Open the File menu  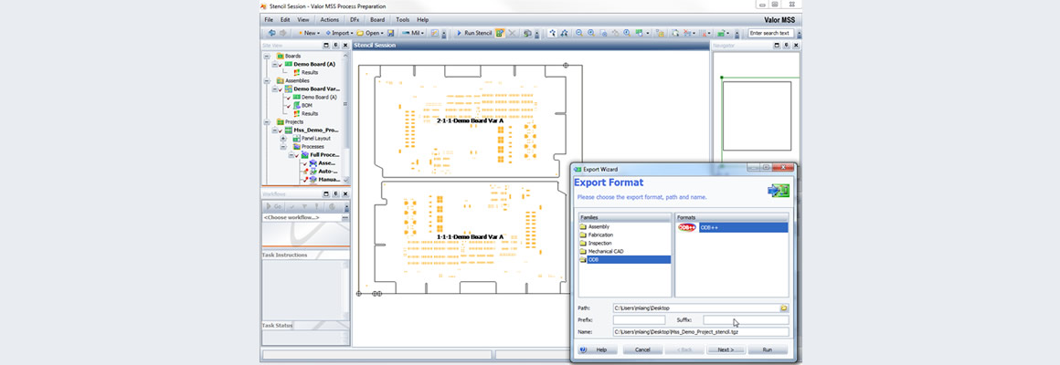tap(269, 20)
